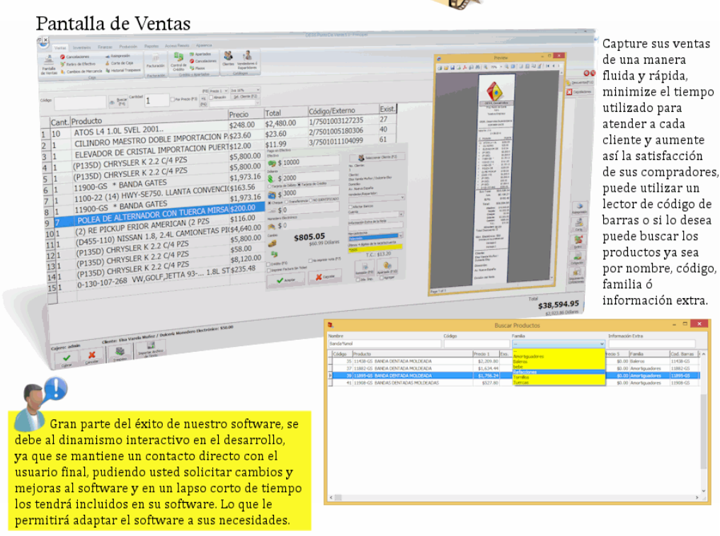This screenshot has width=720, height=536.
Task: Click Cancelaciones in the Caja group
Action: pyautogui.click(x=77, y=56)
